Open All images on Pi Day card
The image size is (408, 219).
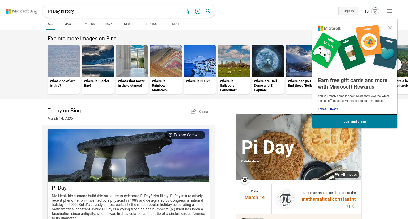pos(346,175)
